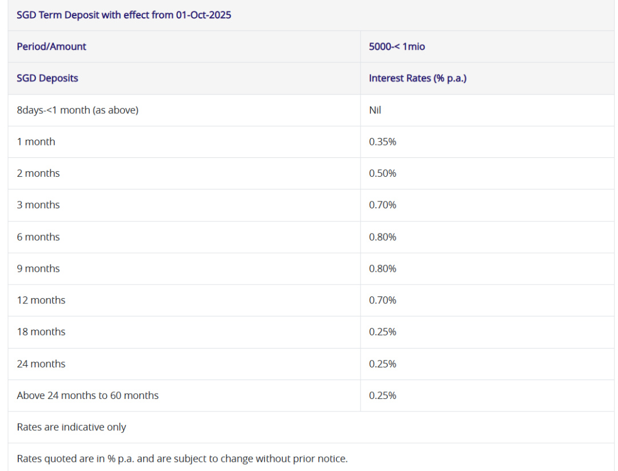Screen dimensions: 618x471
Task: Select the SGD Deposits header cell
Action: [x=47, y=78]
